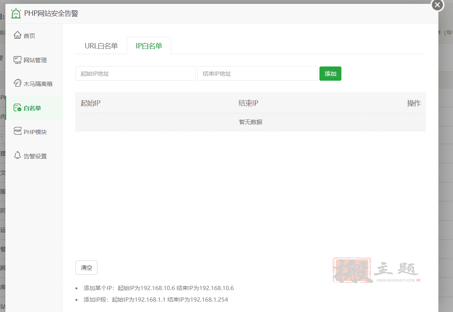The height and width of the screenshot is (312, 453).
Task: Click the alarm bell icon
Action: (17, 155)
